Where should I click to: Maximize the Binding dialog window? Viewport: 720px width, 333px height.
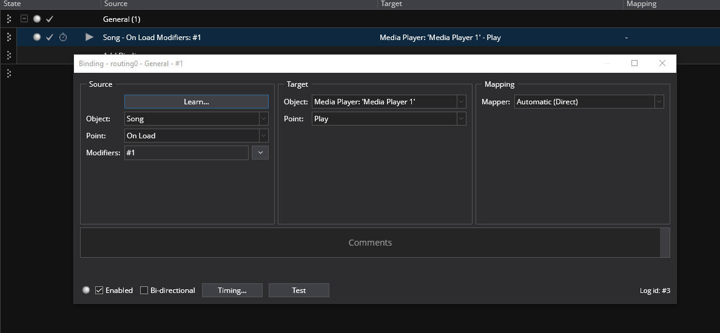(634, 63)
